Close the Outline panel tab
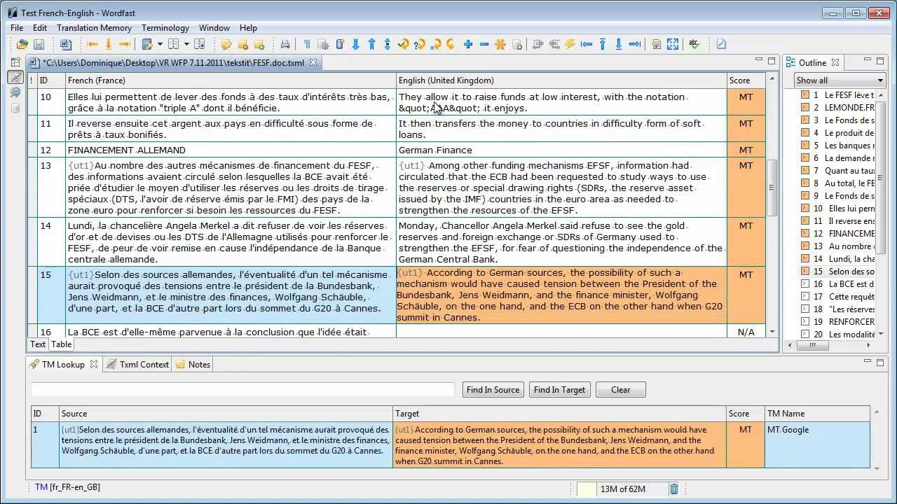 tap(835, 62)
